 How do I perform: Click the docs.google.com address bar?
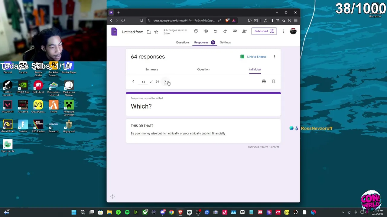(184, 20)
